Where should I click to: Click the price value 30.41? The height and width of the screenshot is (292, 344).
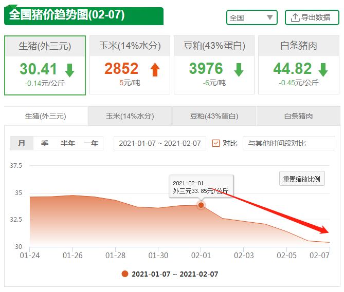[x=39, y=69]
